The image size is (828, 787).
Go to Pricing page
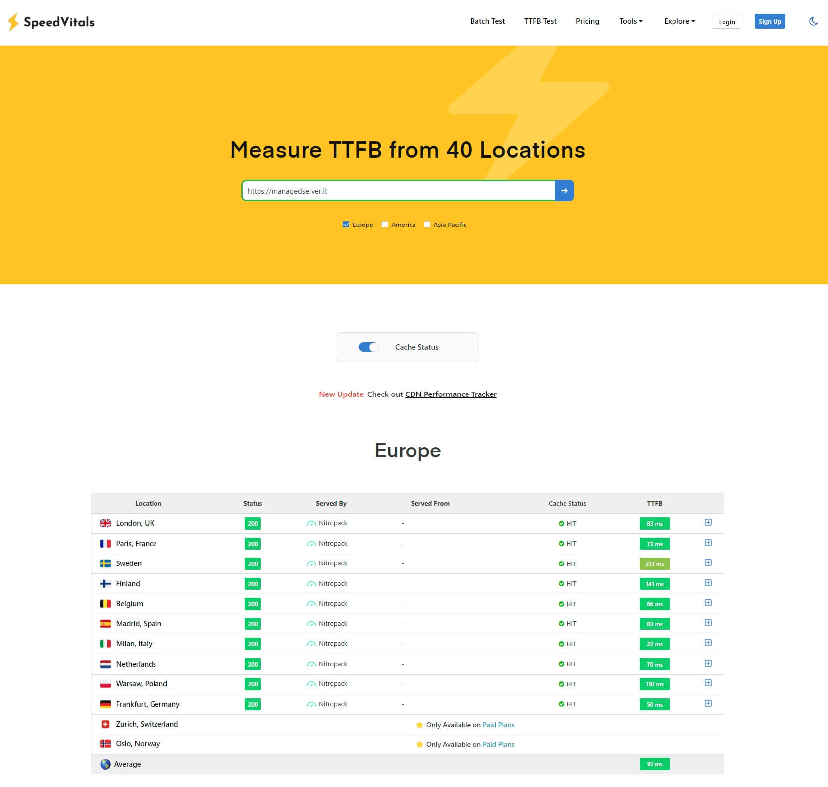pyautogui.click(x=587, y=21)
